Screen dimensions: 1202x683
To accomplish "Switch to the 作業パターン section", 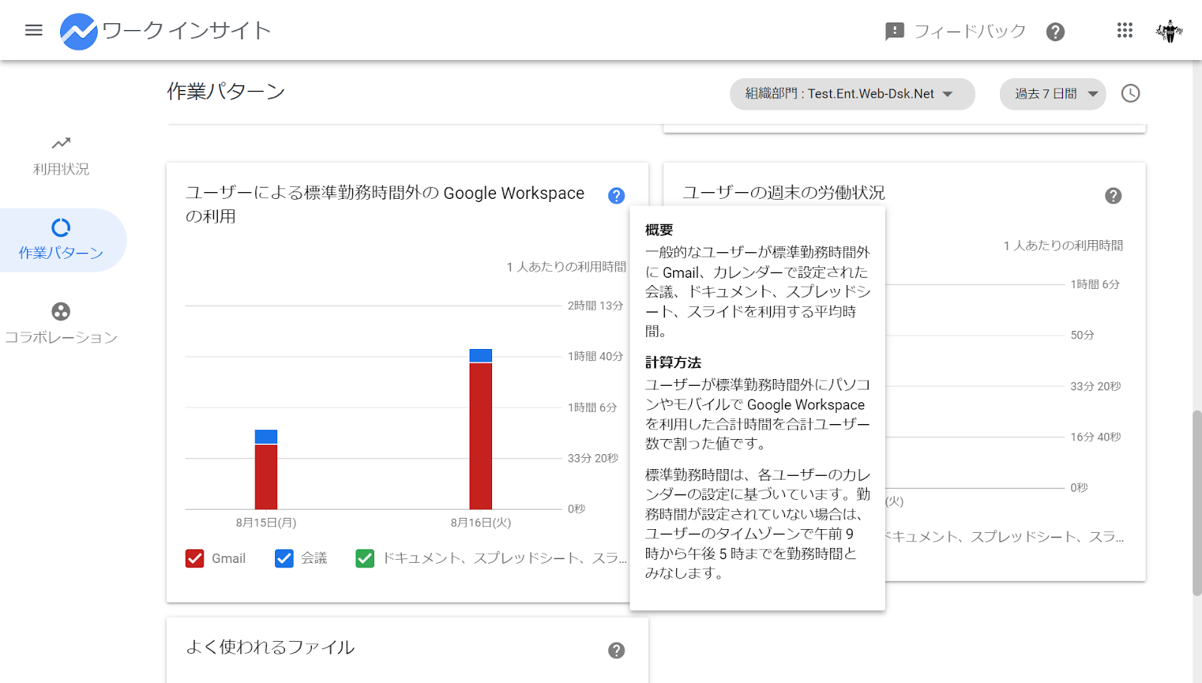I will click(60, 240).
